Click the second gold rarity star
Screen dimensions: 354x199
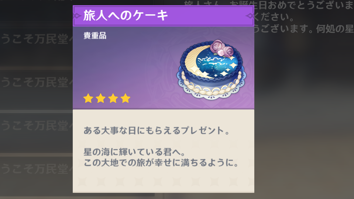[x=100, y=98]
